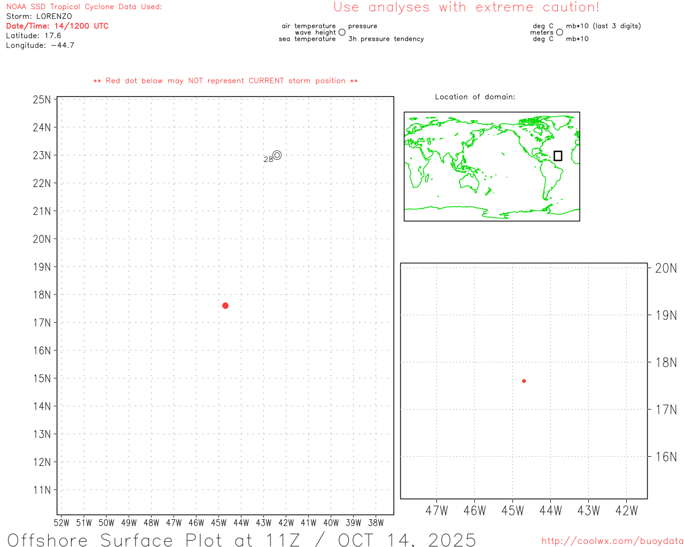Click the 'Latitude: 17.6' value
Image resolution: width=684 pixels, height=547 pixels.
[34, 36]
